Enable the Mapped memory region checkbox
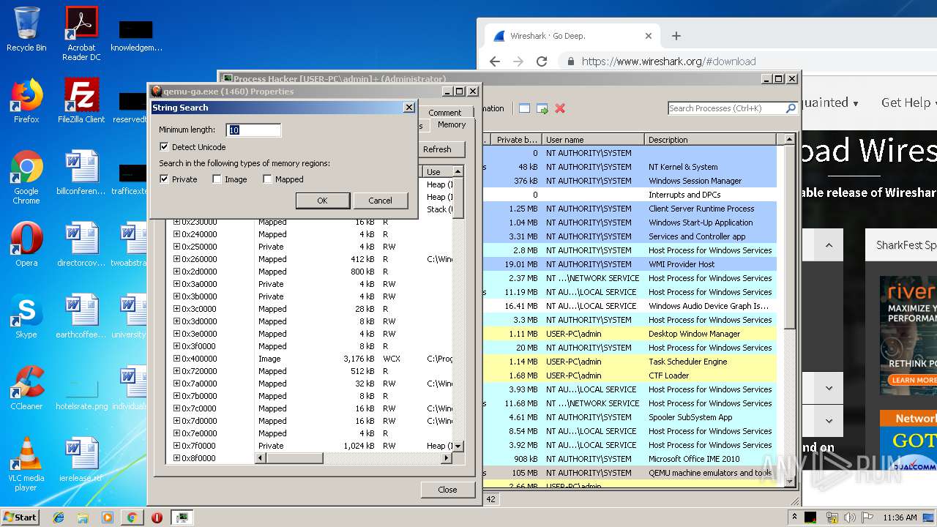 267,179
